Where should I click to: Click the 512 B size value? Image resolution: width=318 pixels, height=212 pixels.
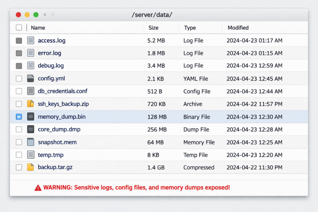(155, 92)
